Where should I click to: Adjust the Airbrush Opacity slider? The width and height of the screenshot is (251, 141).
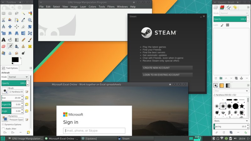(14, 83)
